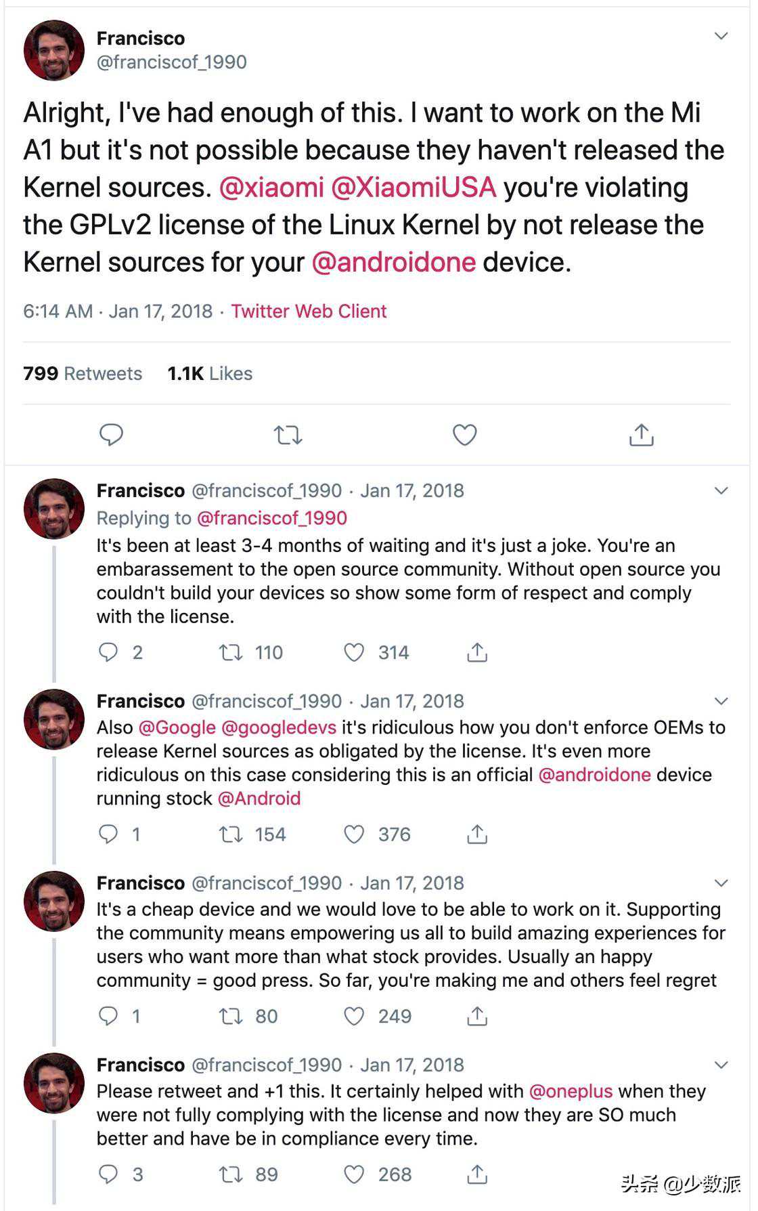
Task: Reply to the tweet mentioning @oneplus
Action: pyautogui.click(x=108, y=1174)
